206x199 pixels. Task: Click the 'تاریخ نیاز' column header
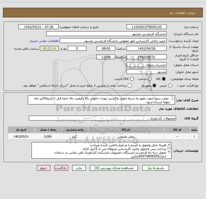coord(21,130)
